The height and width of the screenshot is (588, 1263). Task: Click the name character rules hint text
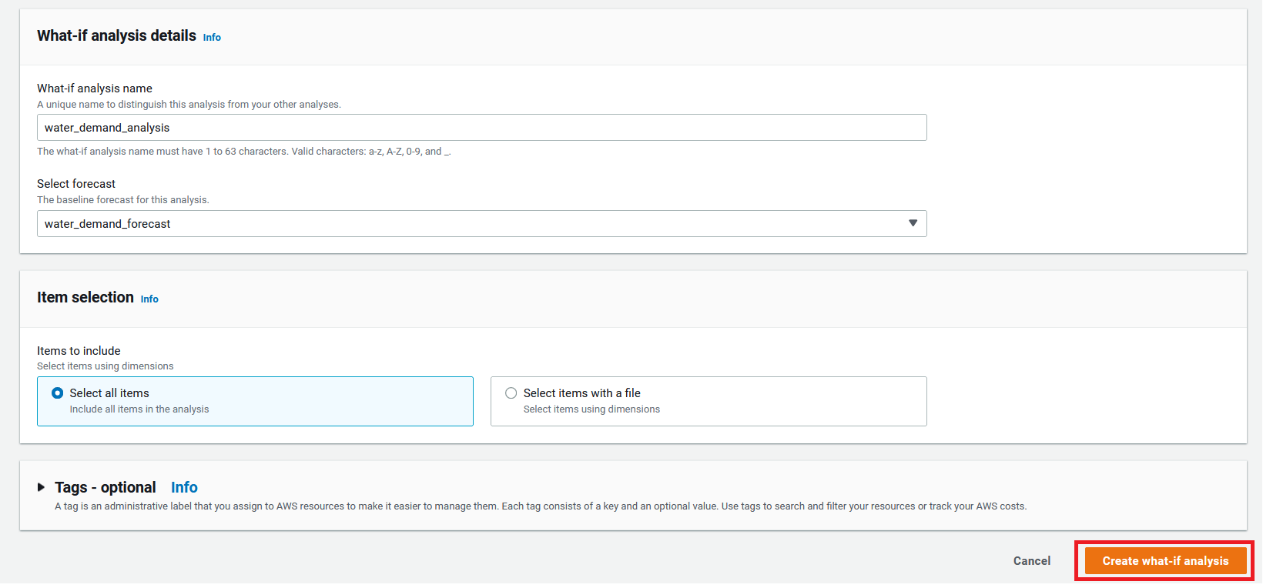pyautogui.click(x=244, y=152)
